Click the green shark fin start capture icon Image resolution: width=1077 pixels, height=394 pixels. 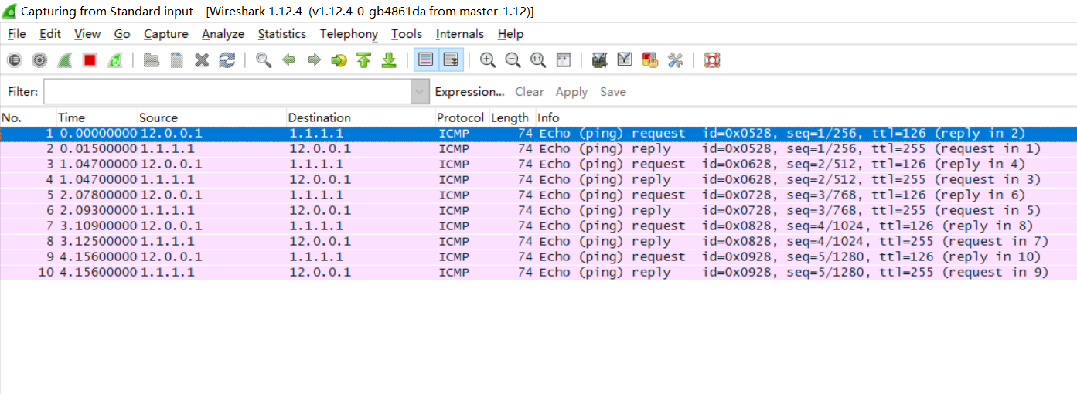[65, 60]
